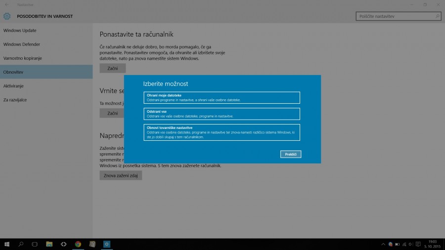Open Task View from the taskbar
This screenshot has height=250, width=445.
35,244
